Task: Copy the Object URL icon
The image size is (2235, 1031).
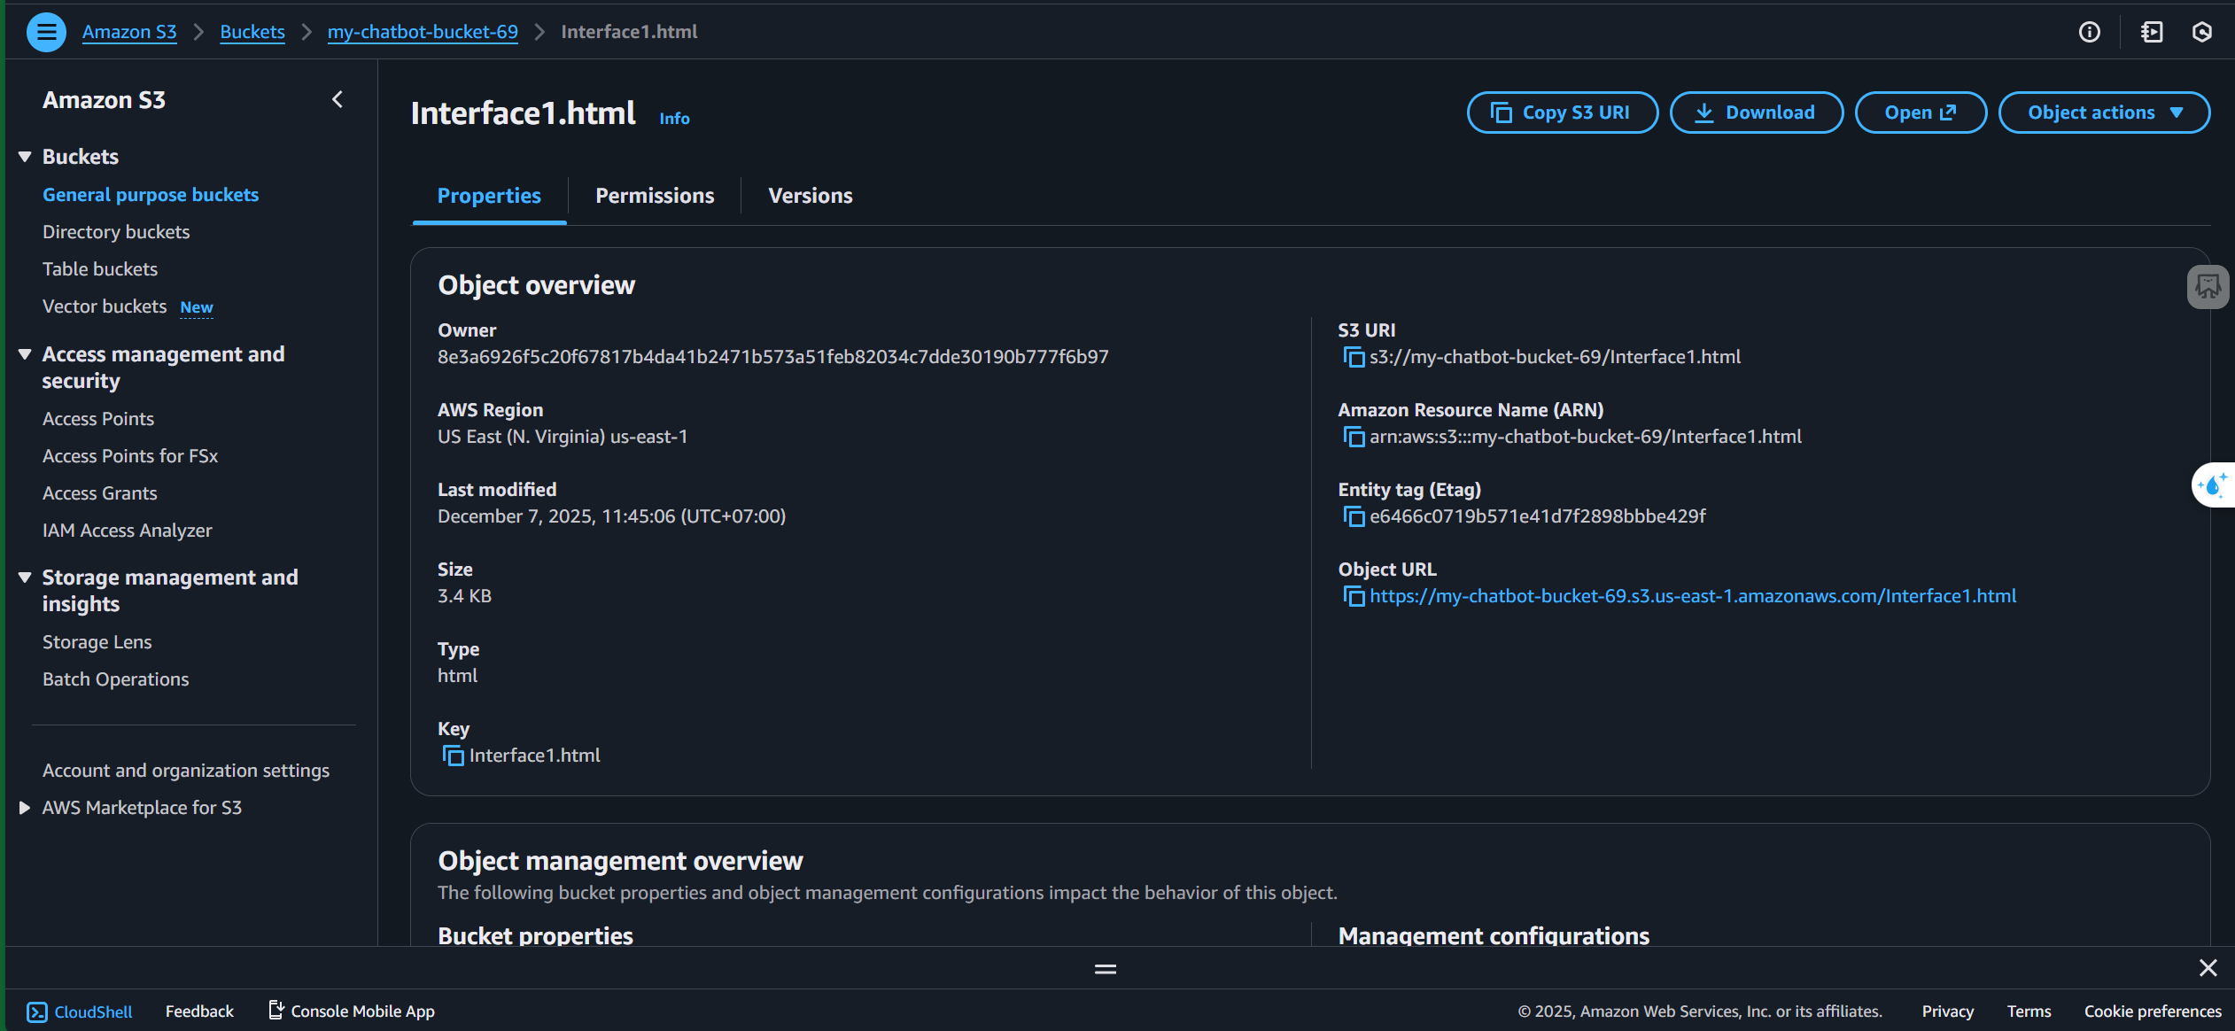Action: [1354, 596]
